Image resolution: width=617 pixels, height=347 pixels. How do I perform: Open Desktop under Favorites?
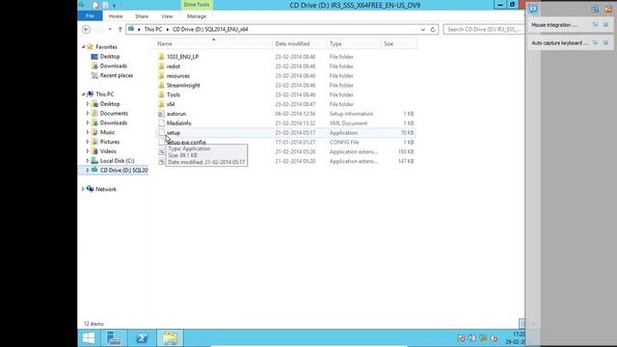pos(110,56)
